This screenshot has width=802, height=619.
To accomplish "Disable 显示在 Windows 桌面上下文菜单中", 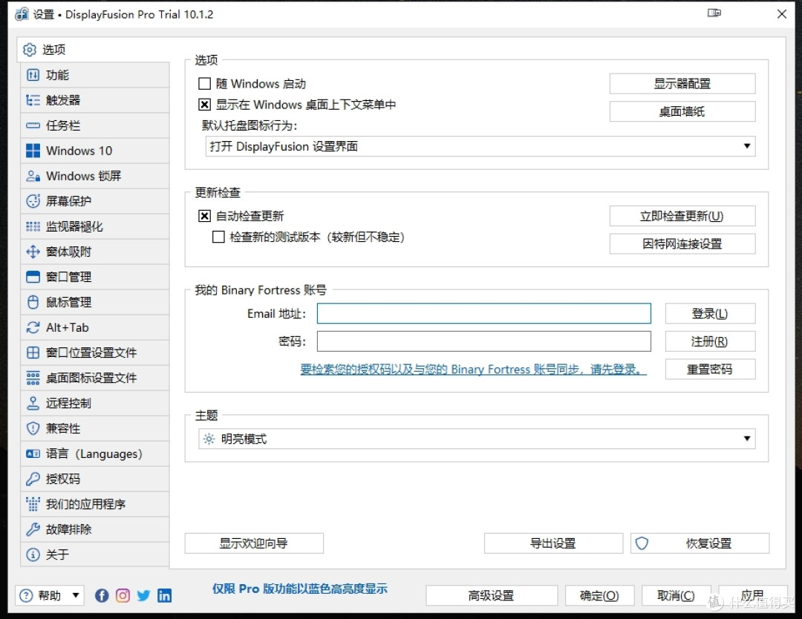I will pyautogui.click(x=204, y=104).
